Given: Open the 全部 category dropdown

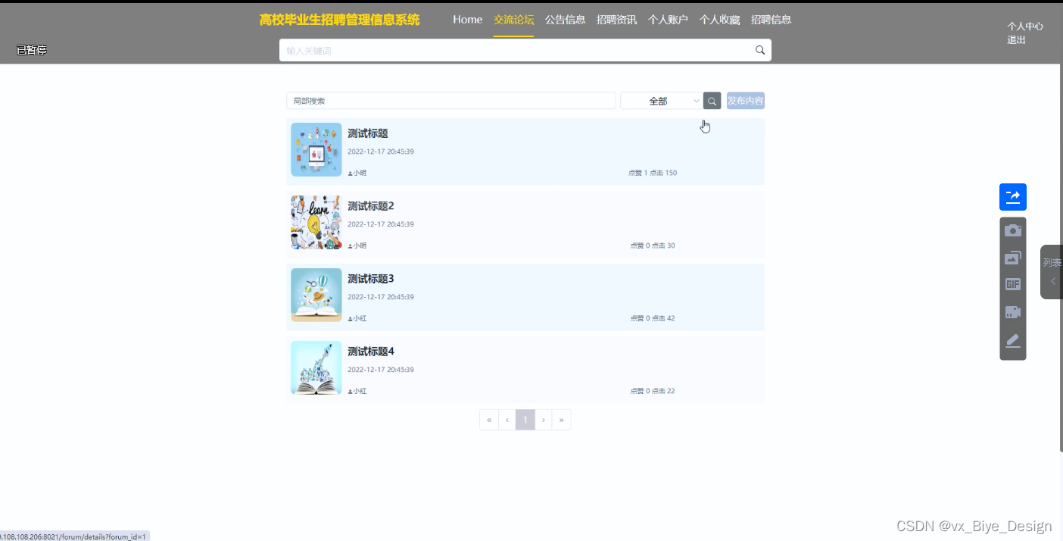Looking at the screenshot, I should [x=661, y=101].
